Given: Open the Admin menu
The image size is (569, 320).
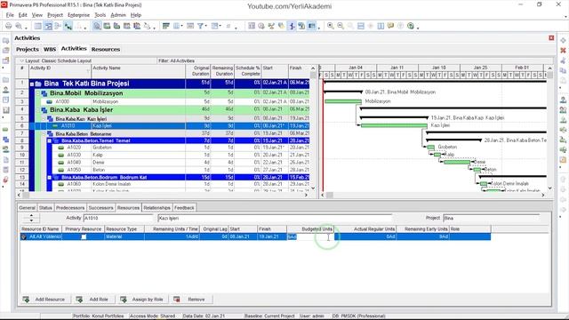Looking at the screenshot, I should click(118, 15).
